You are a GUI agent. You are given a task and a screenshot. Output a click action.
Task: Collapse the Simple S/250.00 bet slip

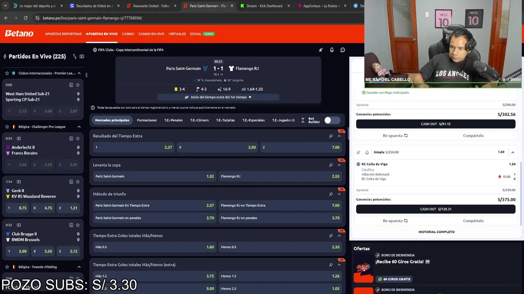513,152
